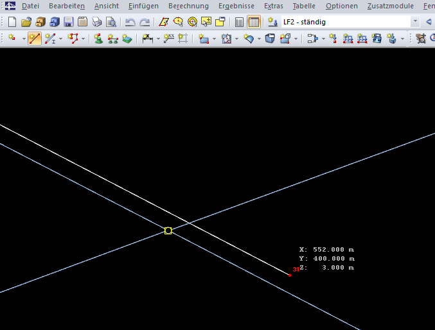The image size is (435, 330).
Task: Open the Einfügen menu
Action: (x=143, y=6)
